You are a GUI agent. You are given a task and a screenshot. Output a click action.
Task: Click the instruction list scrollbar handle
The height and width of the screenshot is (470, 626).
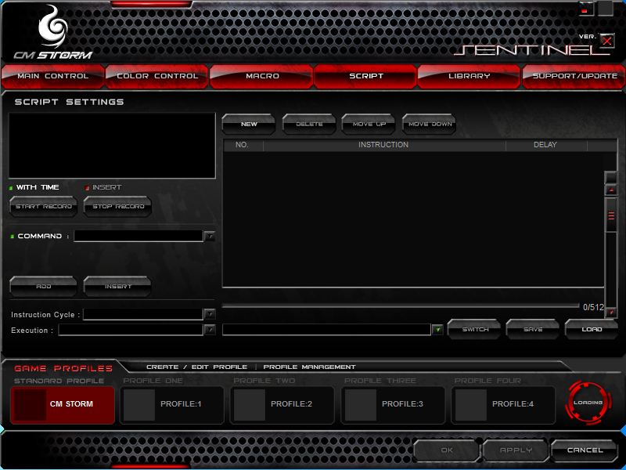click(611, 216)
